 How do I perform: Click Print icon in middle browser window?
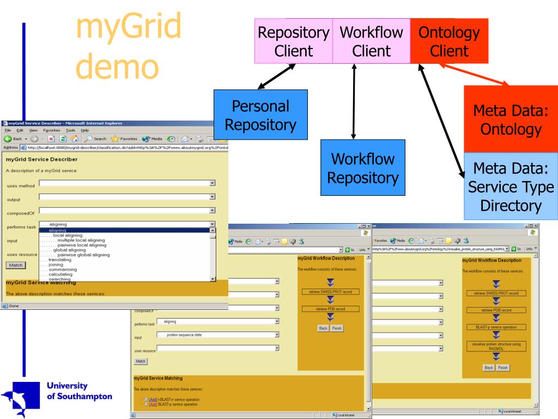[x=268, y=242]
